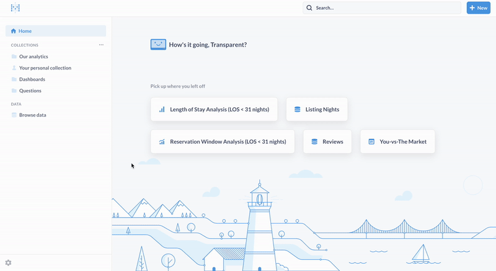The width and height of the screenshot is (496, 271).
Task: Open the Reviews card
Action: 327,141
